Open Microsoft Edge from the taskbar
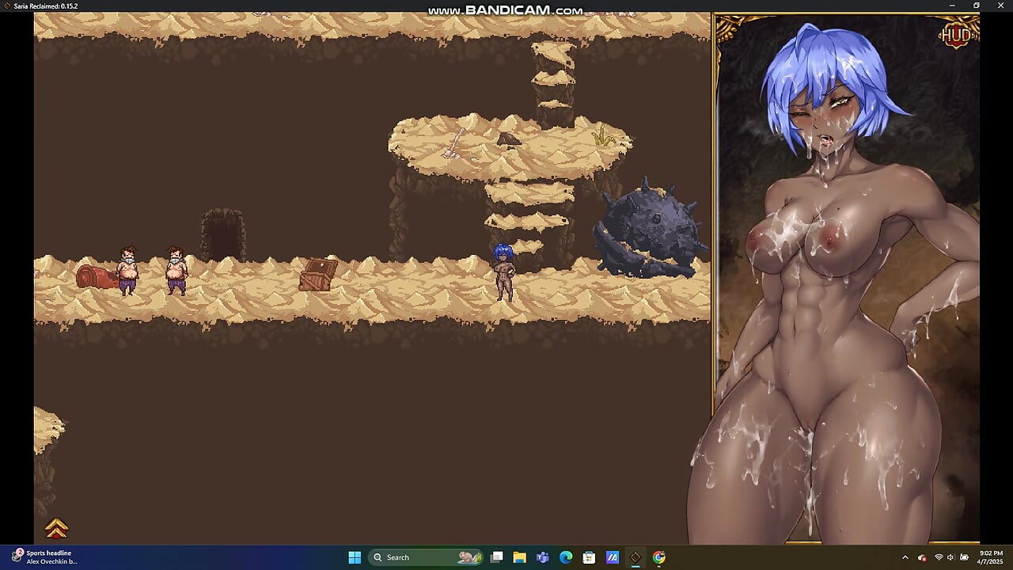Image resolution: width=1013 pixels, height=570 pixels. 566,557
